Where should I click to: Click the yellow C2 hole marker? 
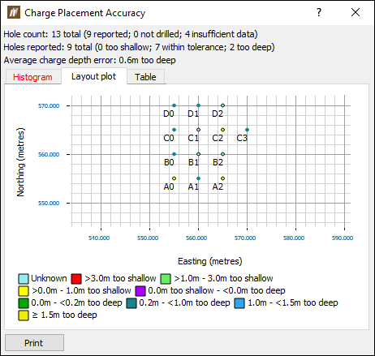(222, 130)
